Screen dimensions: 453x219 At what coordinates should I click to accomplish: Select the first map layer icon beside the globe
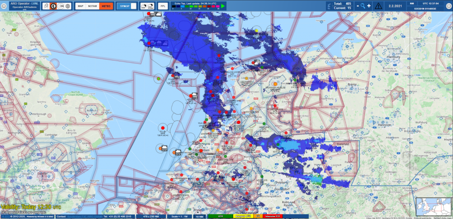tap(46, 6)
